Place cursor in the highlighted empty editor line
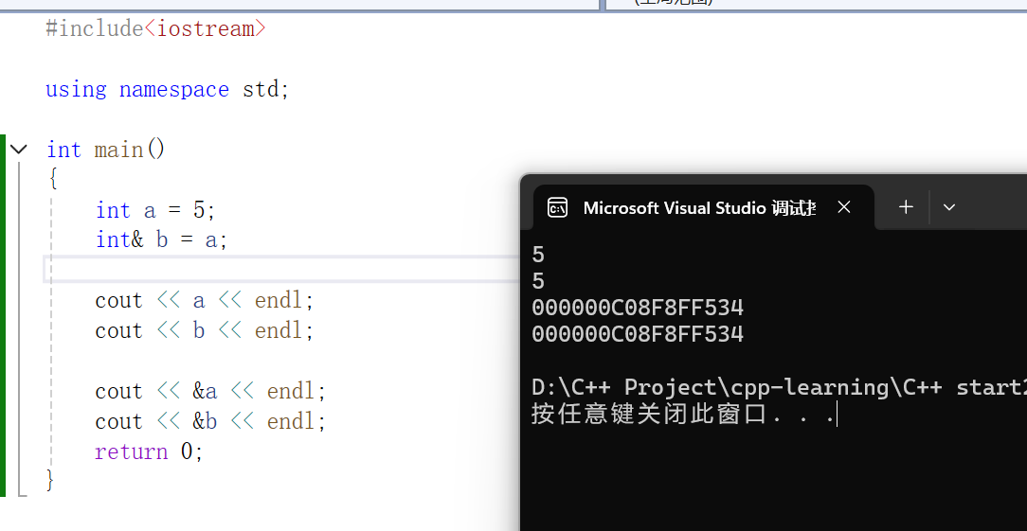The image size is (1027, 531). point(281,269)
